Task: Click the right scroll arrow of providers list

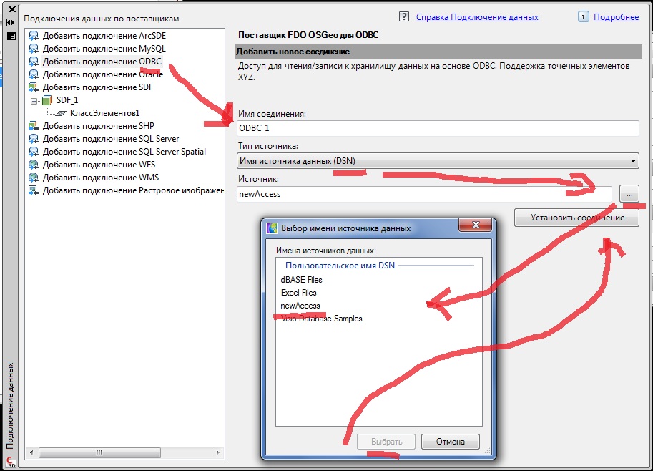Action: pyautogui.click(x=218, y=452)
